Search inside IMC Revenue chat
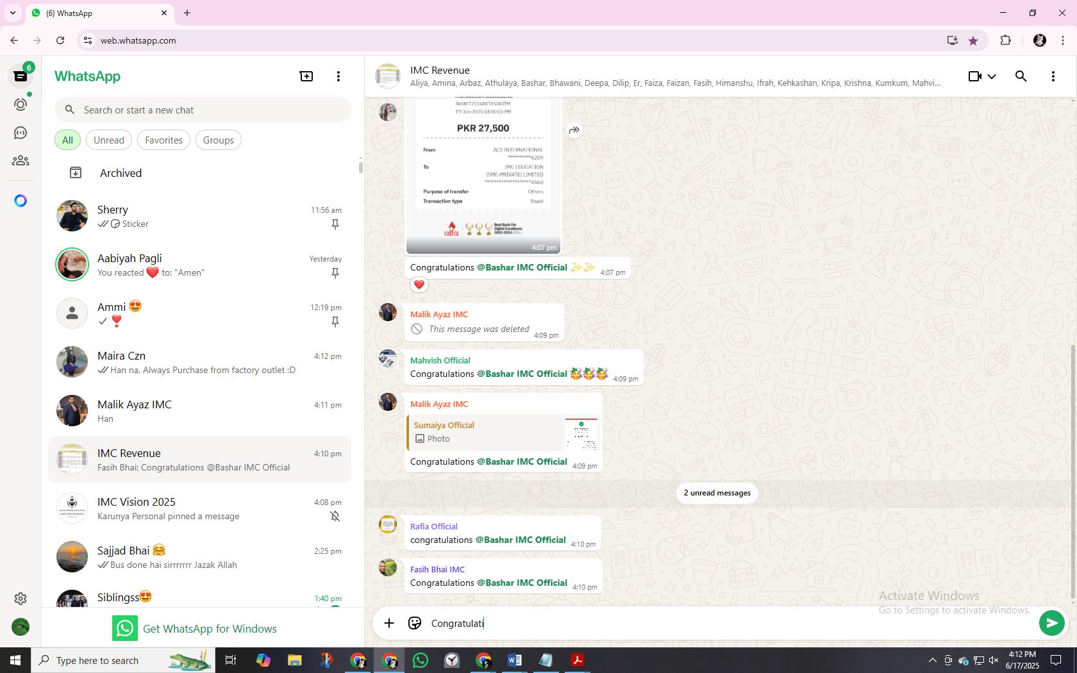This screenshot has height=673, width=1077. [1021, 76]
